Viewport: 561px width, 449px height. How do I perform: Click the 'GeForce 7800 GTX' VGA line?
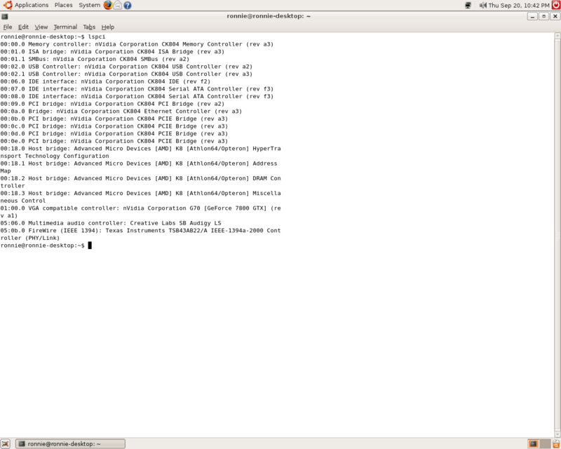coord(140,208)
